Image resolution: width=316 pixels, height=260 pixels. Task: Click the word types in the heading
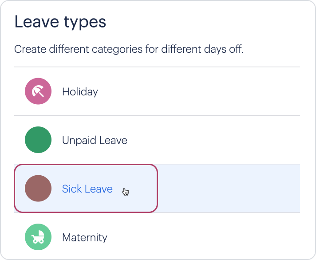pos(85,23)
